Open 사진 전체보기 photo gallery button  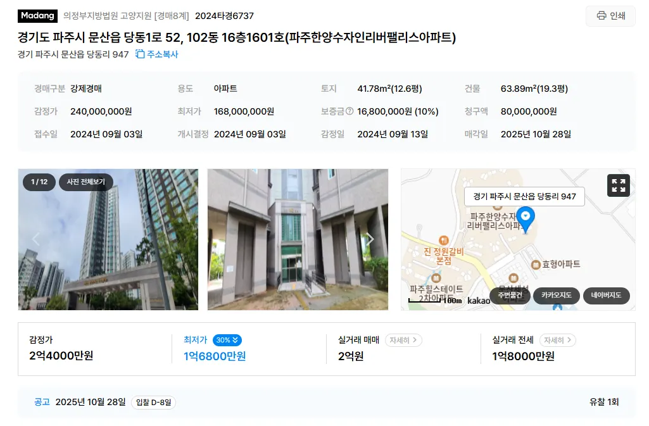(86, 182)
